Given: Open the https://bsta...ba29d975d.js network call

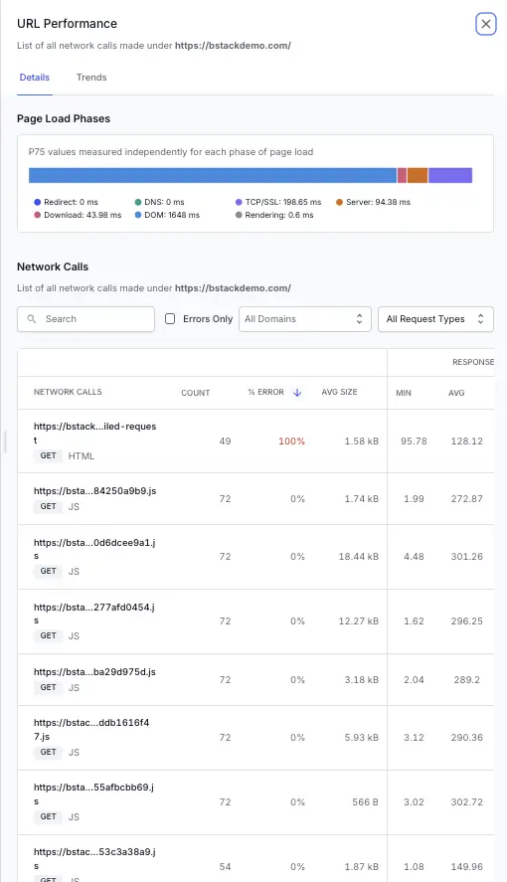Looking at the screenshot, I should click(95, 671).
